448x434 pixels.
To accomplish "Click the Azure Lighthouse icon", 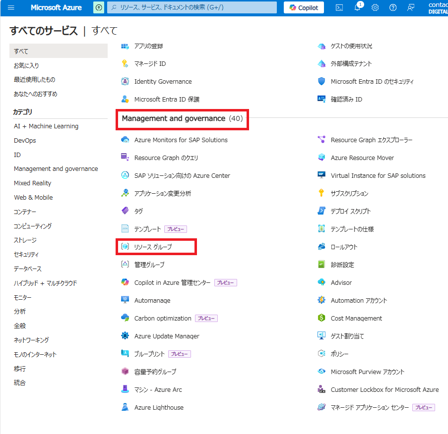I will point(125,407).
